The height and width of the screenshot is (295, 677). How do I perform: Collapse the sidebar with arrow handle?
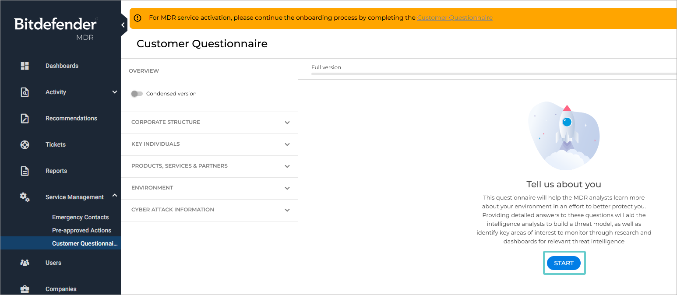[x=123, y=25]
